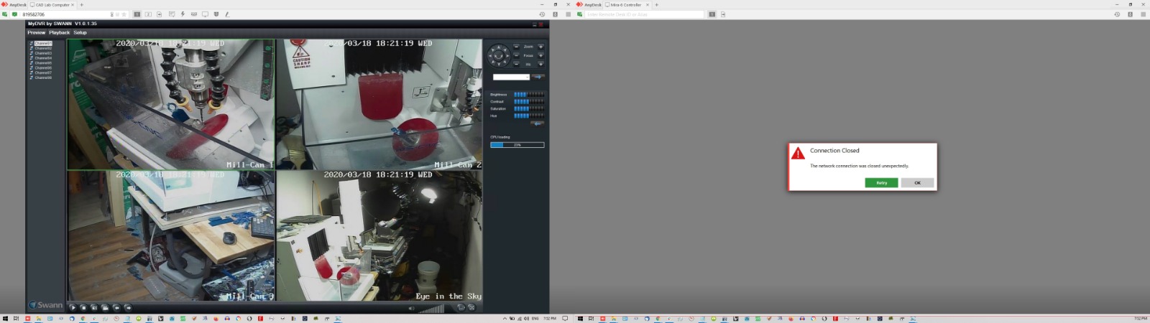Select Channel05 in the channel list

click(x=43, y=63)
